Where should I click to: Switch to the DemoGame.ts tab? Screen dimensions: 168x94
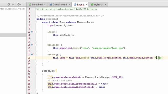tap(60, 5)
